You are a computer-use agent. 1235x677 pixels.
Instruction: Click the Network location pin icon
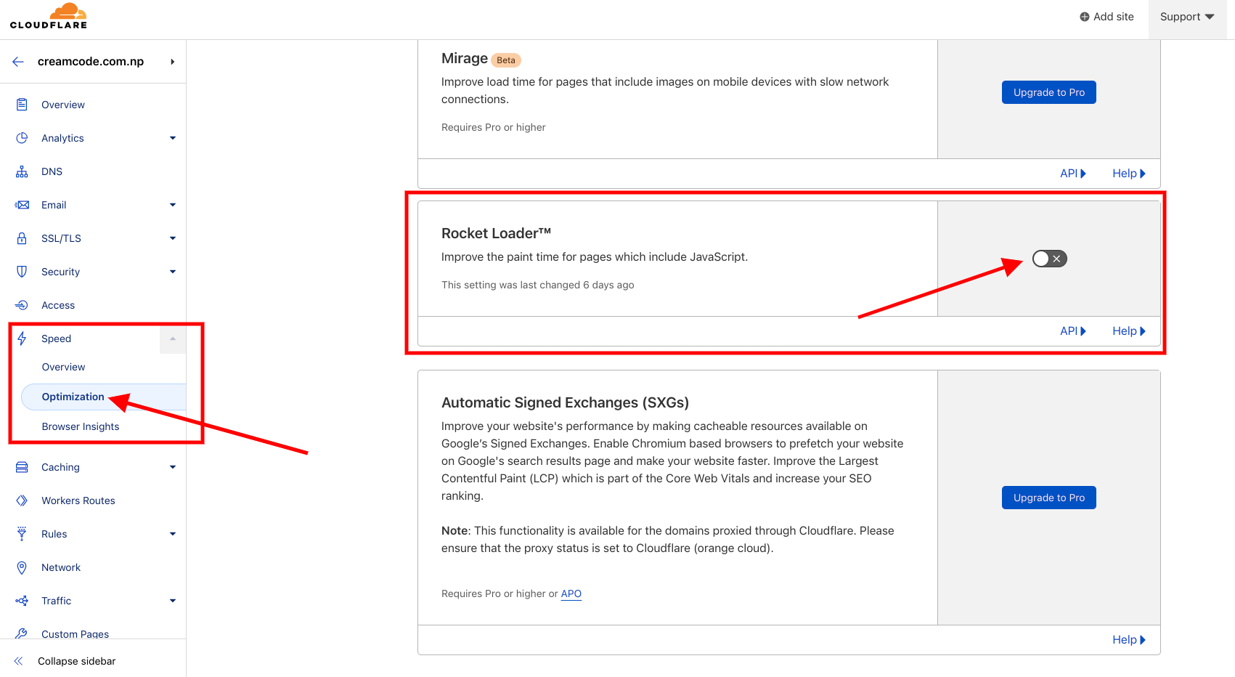click(x=22, y=567)
